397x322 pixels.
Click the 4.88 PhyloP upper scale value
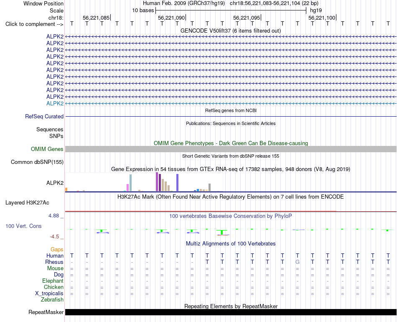click(x=53, y=216)
